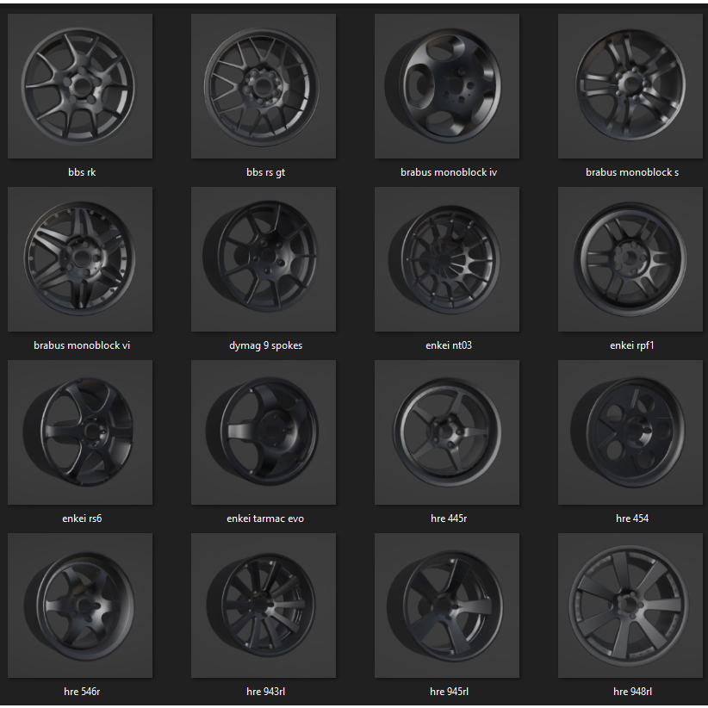The image size is (708, 708).
Task: Select the hre 945rl wheel thumbnail
Action: click(447, 606)
